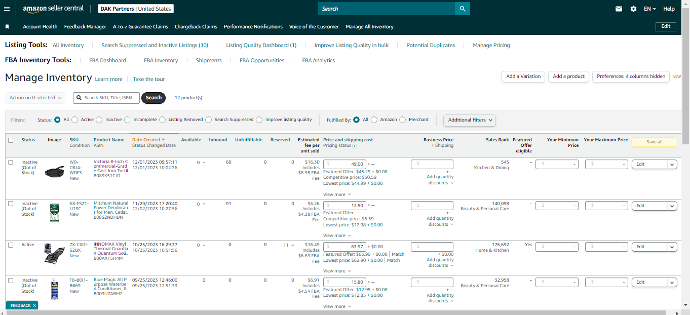Sort by Date Created column
The width and height of the screenshot is (690, 315).
click(148, 140)
